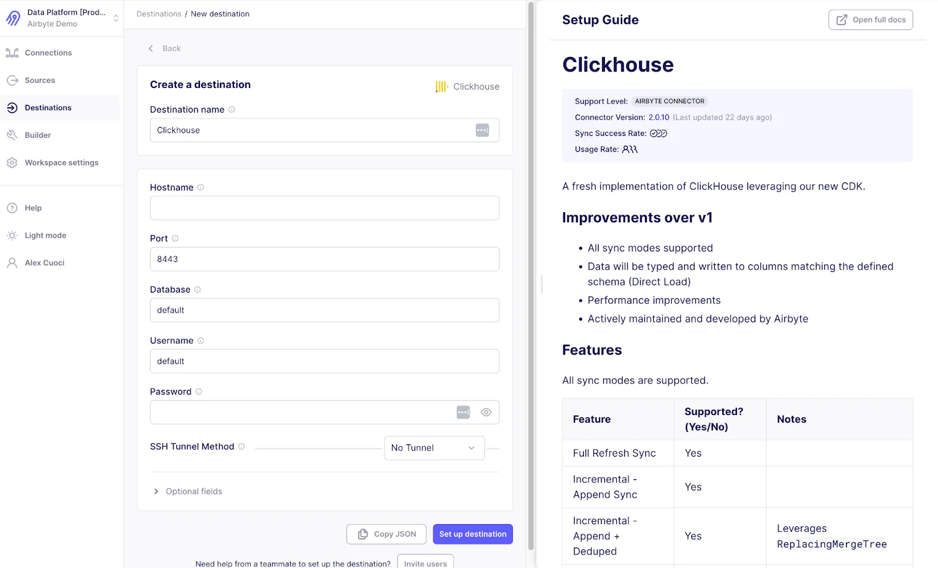Click the Airbyte logo icon

click(x=13, y=18)
